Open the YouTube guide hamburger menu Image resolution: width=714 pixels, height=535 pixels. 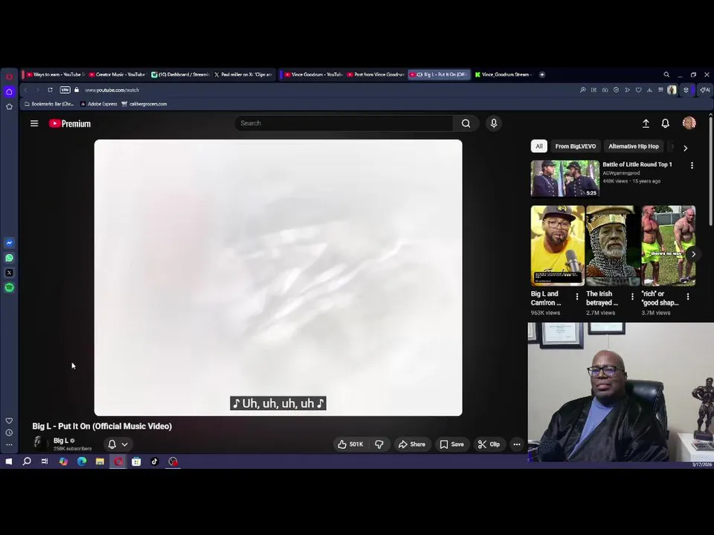pos(34,123)
